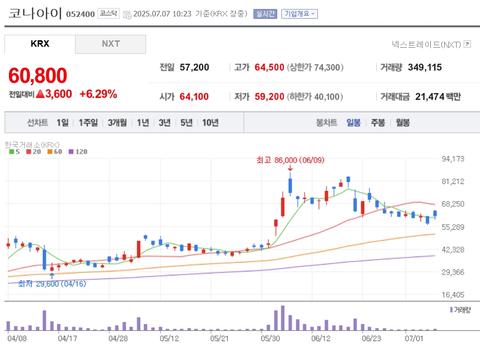Open the 3개월 line chart
Screen dimensions: 480x351
coord(117,123)
